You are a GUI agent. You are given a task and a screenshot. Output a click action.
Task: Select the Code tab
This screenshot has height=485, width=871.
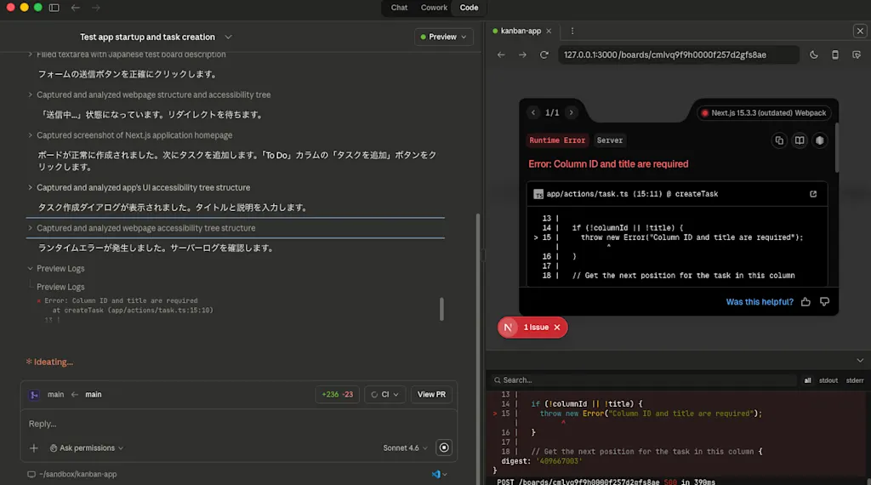click(469, 8)
